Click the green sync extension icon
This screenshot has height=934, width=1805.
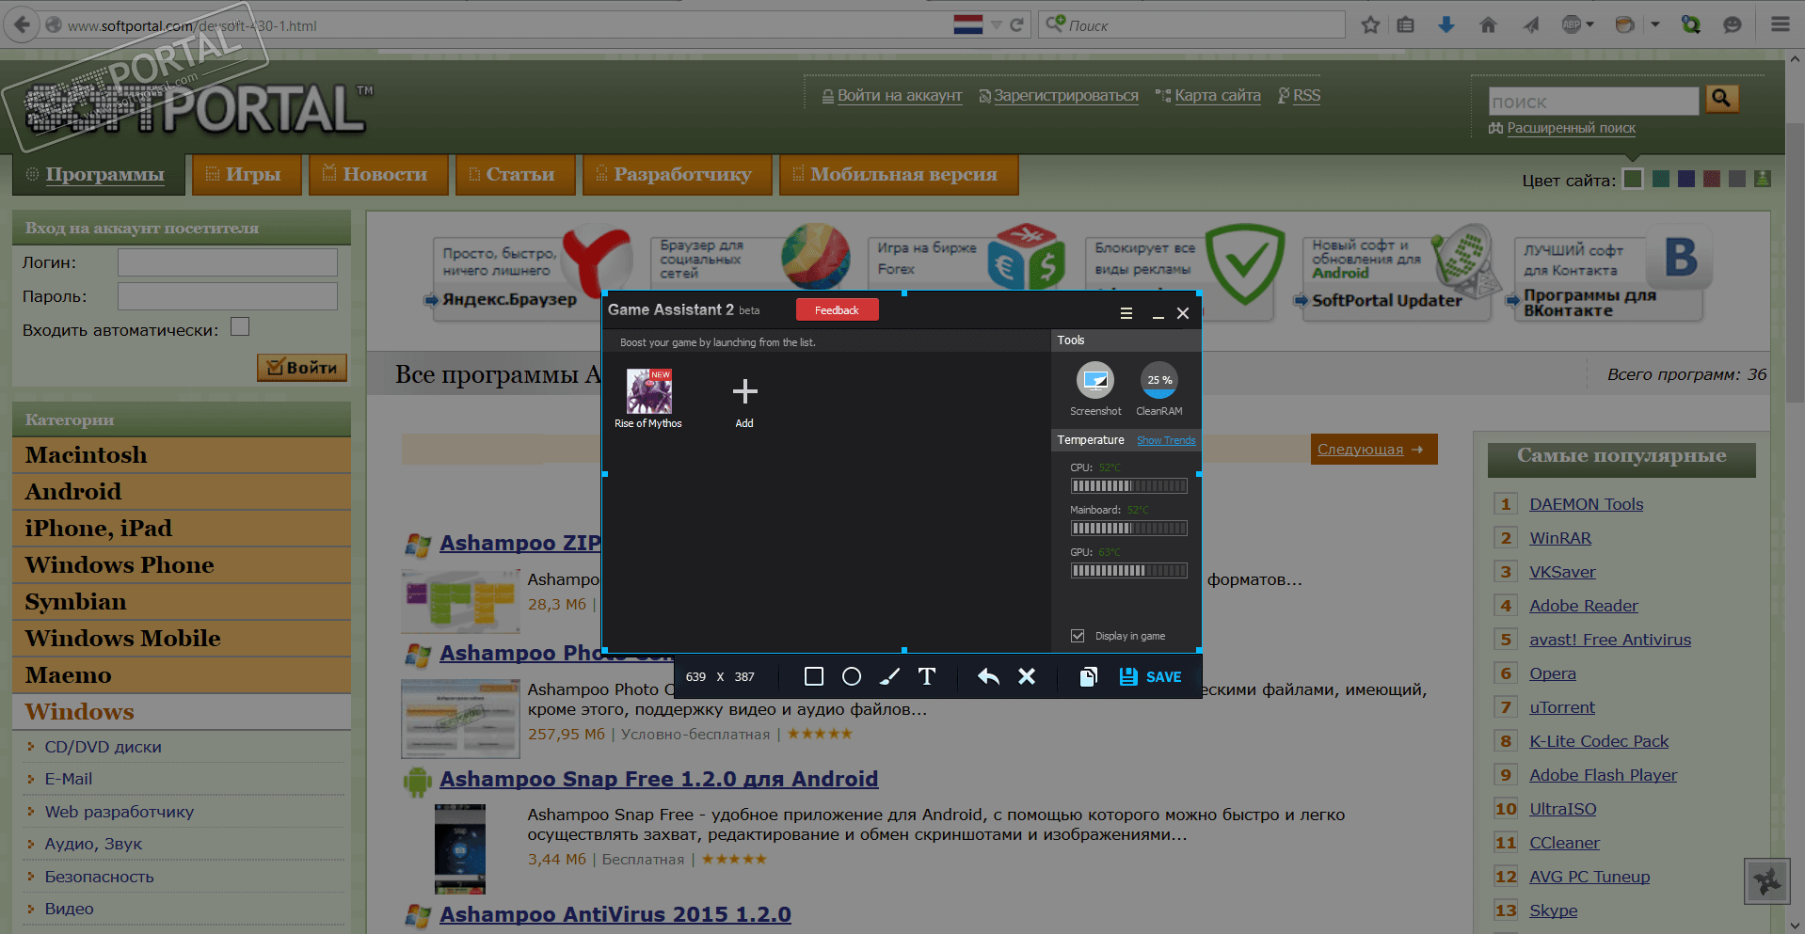click(x=1691, y=25)
